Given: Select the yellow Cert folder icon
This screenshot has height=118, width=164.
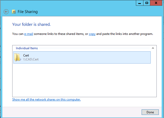Looking at the screenshot, I should (x=17, y=57).
